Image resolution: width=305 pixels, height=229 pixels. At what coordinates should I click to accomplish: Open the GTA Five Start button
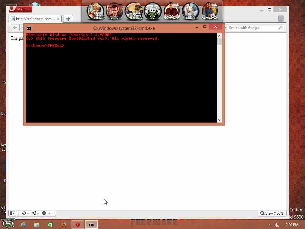(x=8, y=224)
